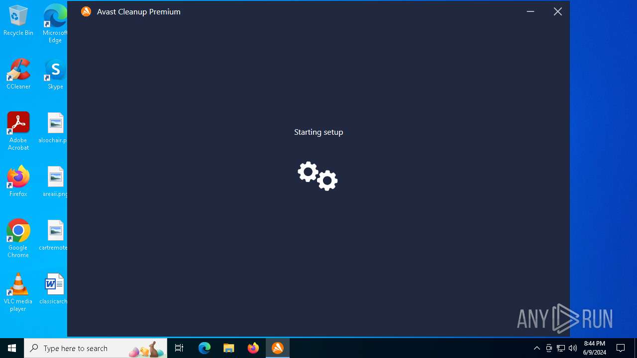The height and width of the screenshot is (358, 637).
Task: Close the Avast Cleanup Premium setup window
Action: point(558,11)
